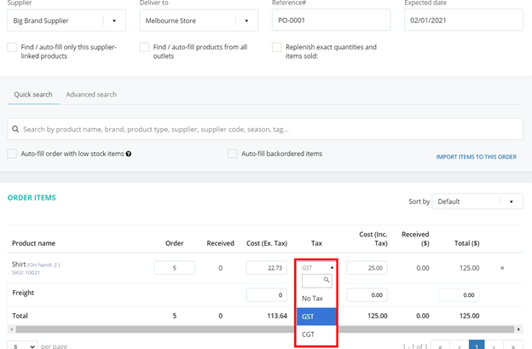
Task: Click the Cost (Ex. Tax) column header
Action: 267,243
